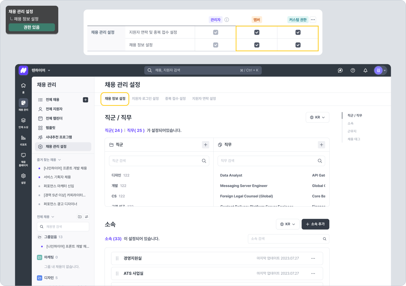Focus the 직군 검색 field

[159, 161]
